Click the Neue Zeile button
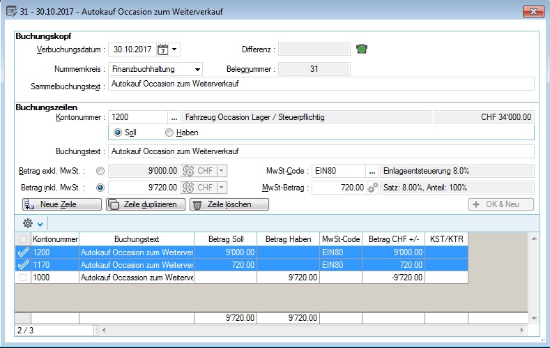 coord(62,204)
